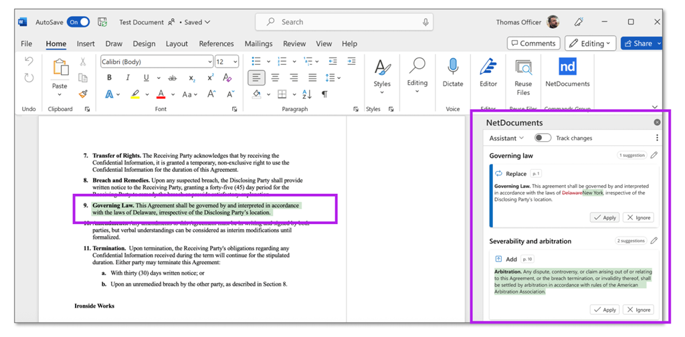The image size is (685, 337).
Task: Edit Severability and arbitration pencil icon
Action: coord(654,241)
